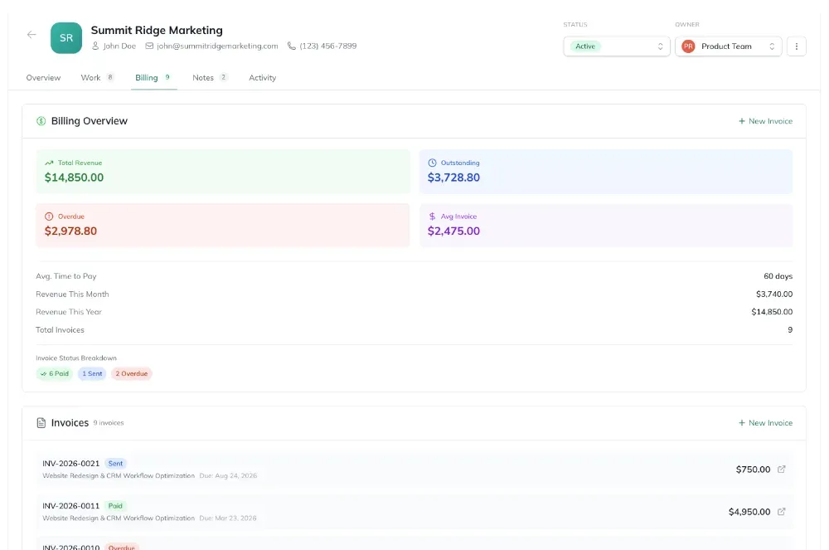The width and height of the screenshot is (829, 550).
Task: Click the dollar icon beside Billing Overview
Action: tap(41, 121)
